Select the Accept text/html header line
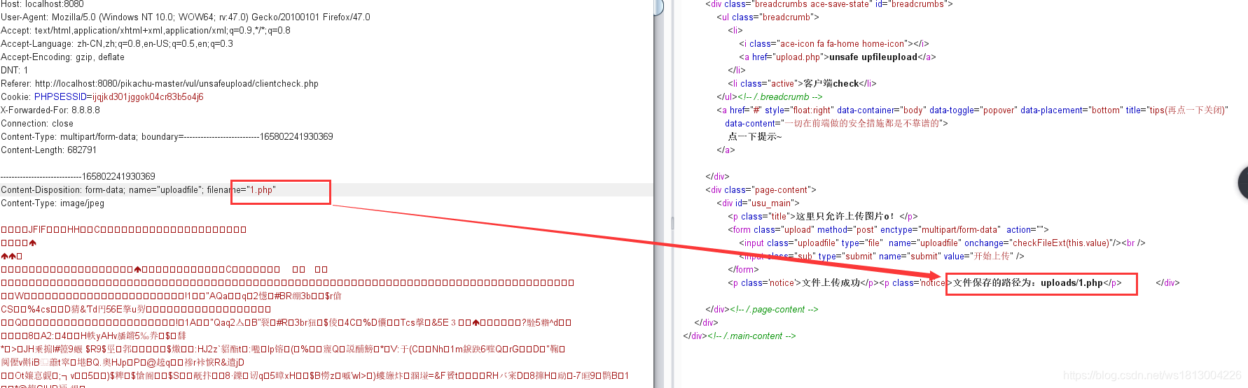This screenshot has width=1248, height=388. coord(146,30)
